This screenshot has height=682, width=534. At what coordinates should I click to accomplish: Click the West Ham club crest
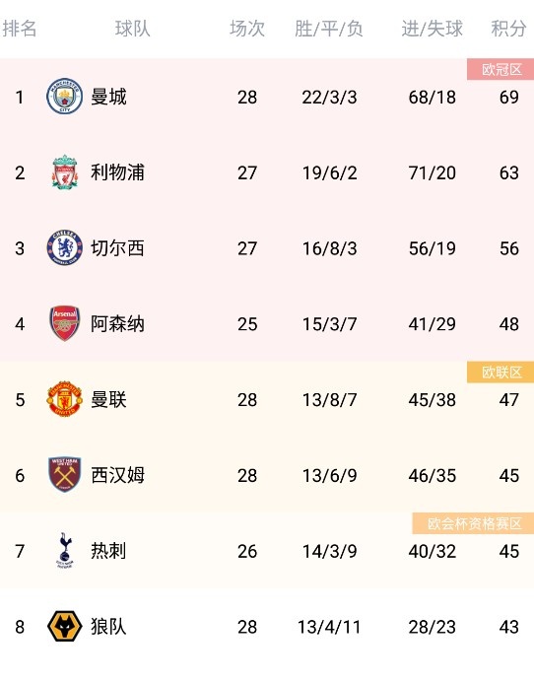(64, 475)
